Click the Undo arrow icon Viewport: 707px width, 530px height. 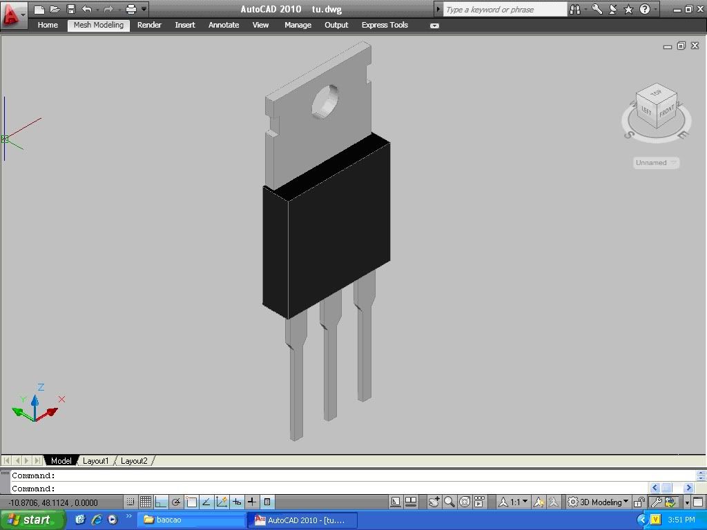tap(86, 10)
